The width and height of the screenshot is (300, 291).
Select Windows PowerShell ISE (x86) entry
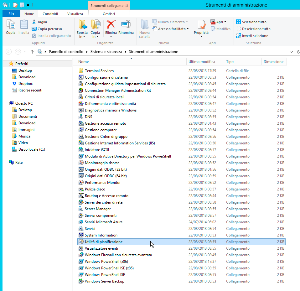pyautogui.click(x=109, y=268)
